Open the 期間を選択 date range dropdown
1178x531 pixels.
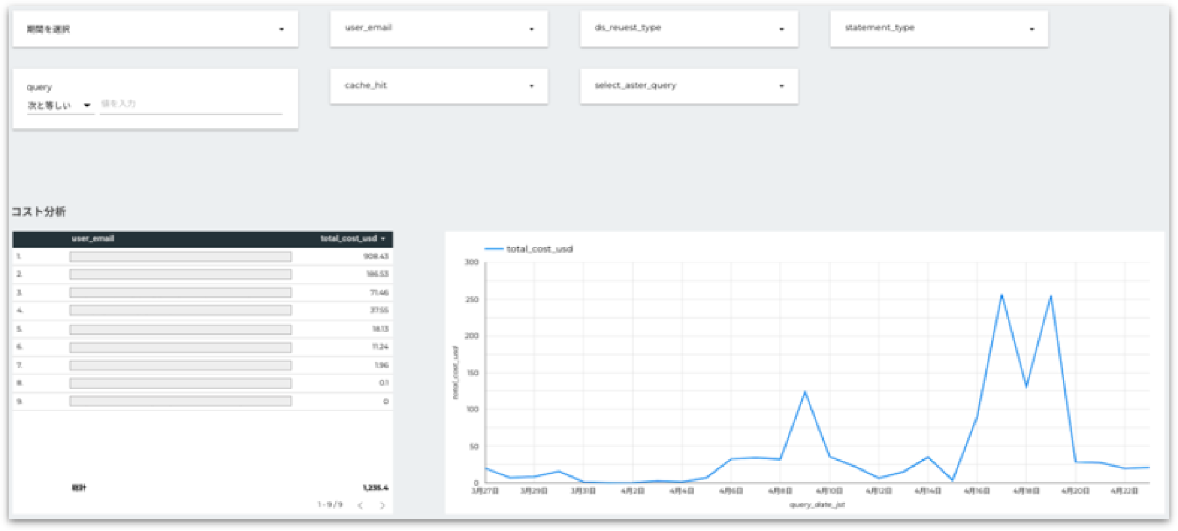point(155,29)
